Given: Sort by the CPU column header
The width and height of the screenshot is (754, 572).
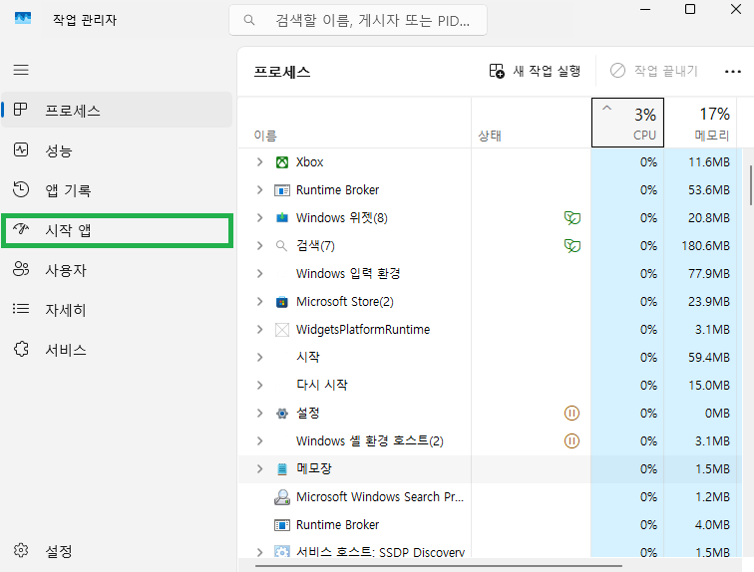Looking at the screenshot, I should click(627, 123).
